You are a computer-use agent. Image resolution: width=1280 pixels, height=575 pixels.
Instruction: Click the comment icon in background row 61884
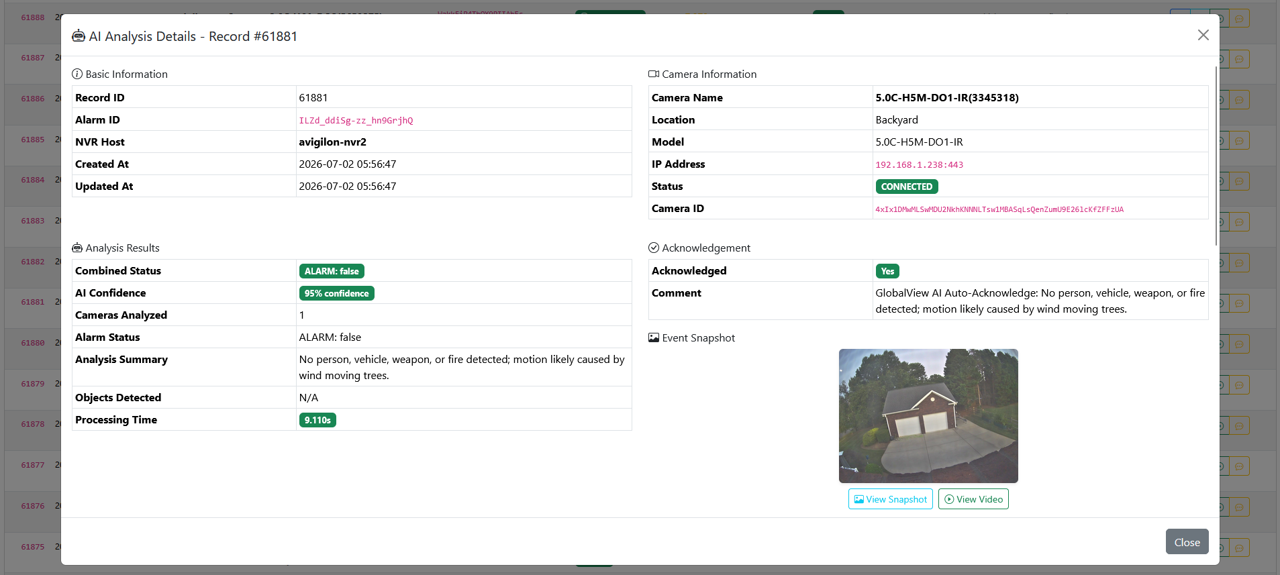click(1239, 181)
